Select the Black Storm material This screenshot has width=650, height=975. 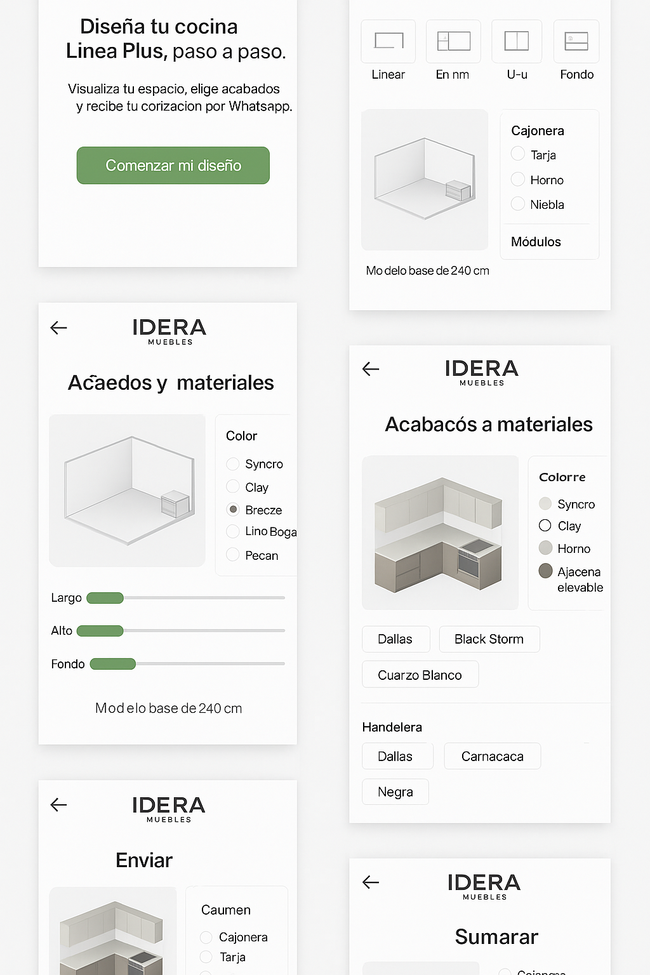coord(489,639)
